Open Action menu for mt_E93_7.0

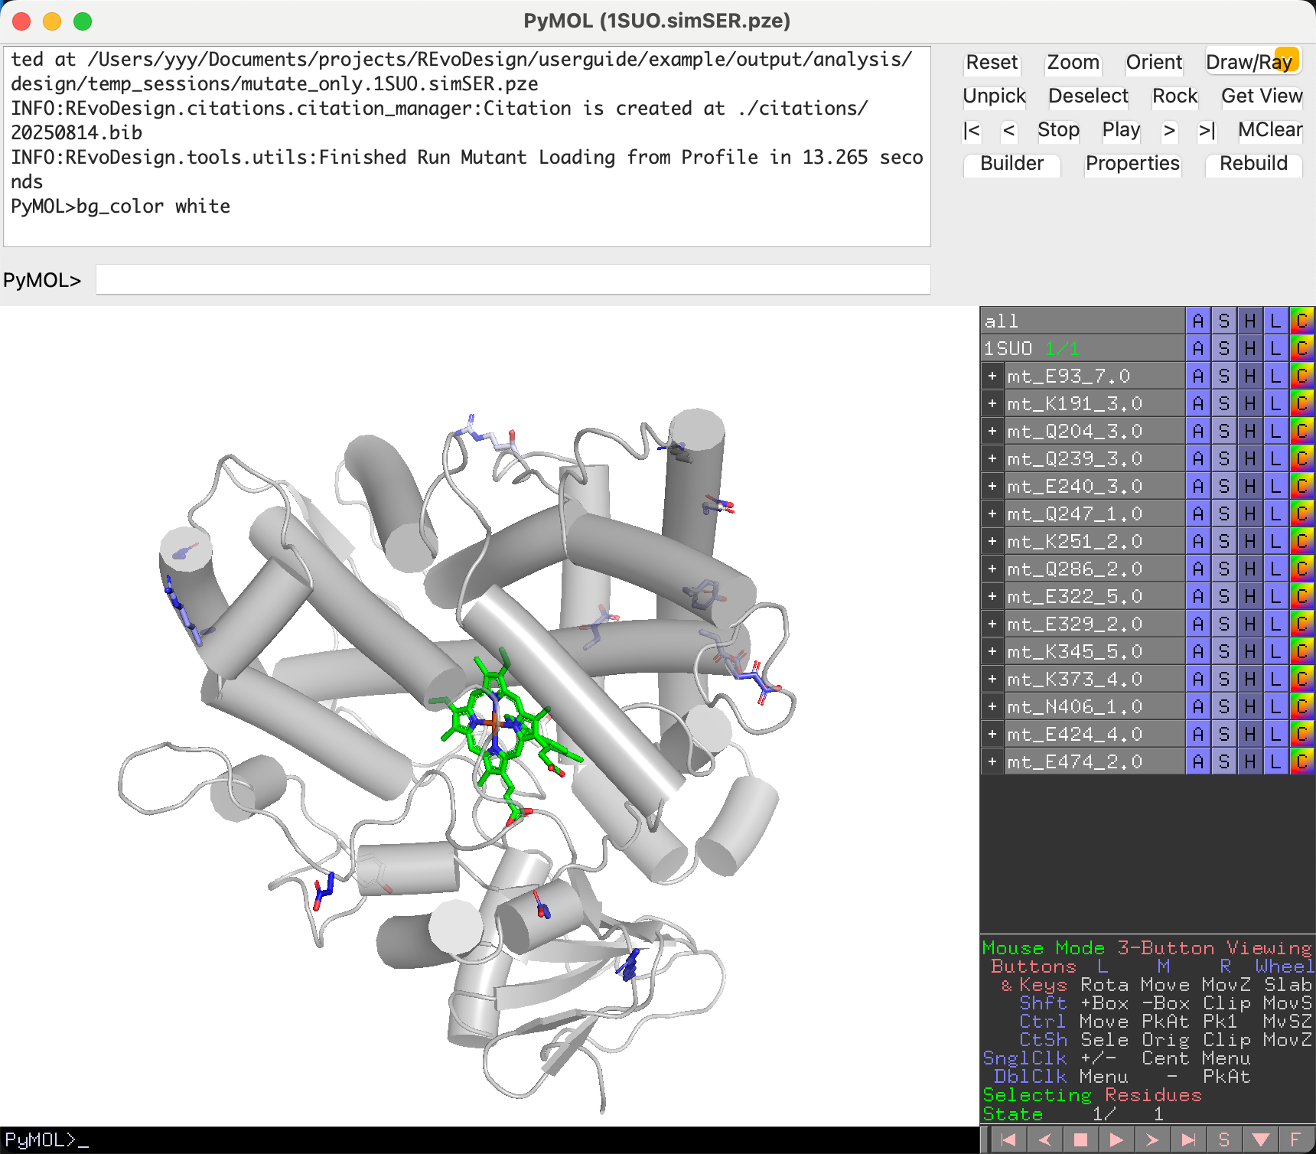tap(1198, 376)
